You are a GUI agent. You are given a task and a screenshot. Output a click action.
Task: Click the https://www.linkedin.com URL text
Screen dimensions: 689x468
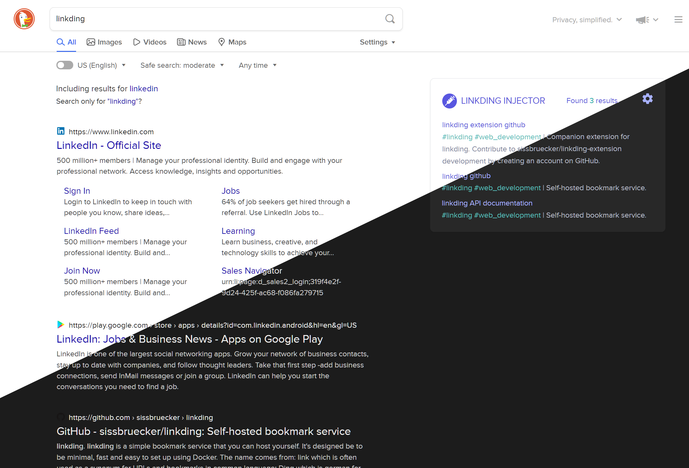pyautogui.click(x=111, y=132)
